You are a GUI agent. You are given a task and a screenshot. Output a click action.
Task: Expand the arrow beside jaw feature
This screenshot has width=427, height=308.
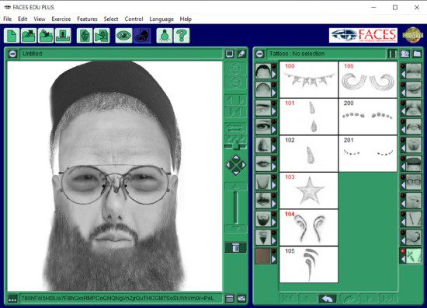point(274,185)
